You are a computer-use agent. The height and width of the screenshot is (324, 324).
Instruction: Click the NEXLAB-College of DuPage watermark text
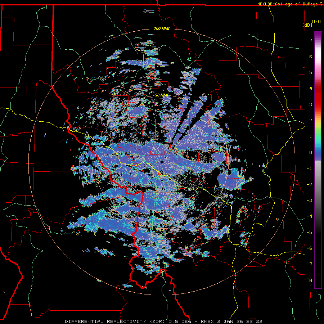tap(288, 4)
